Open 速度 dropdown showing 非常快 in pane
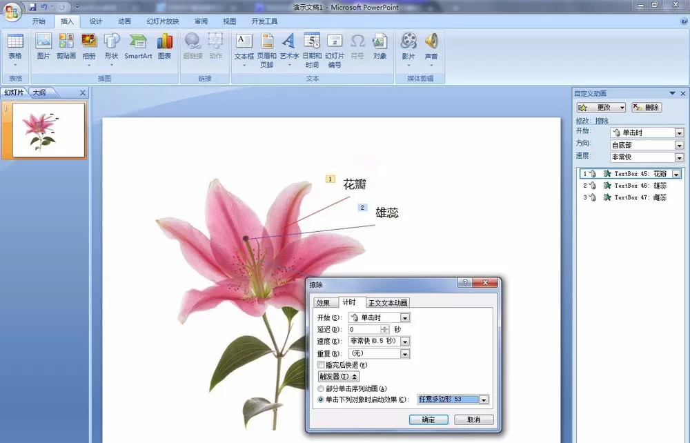690x443 pixels. 680,157
